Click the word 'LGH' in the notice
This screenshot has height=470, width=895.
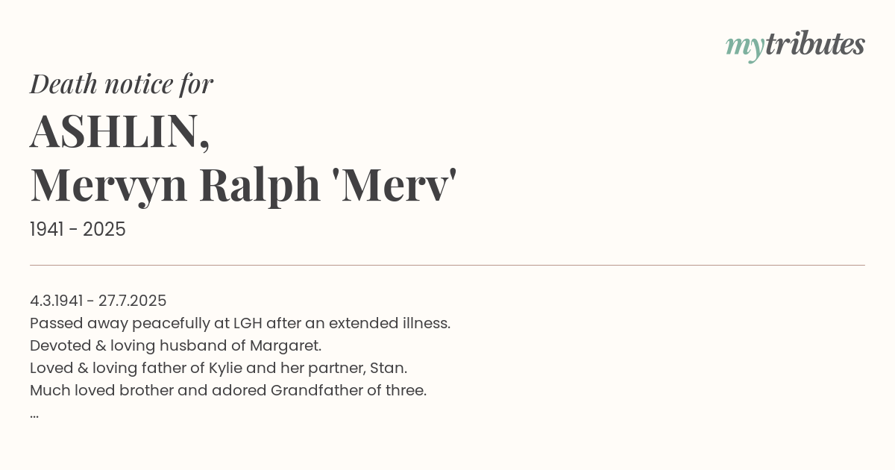point(248,323)
